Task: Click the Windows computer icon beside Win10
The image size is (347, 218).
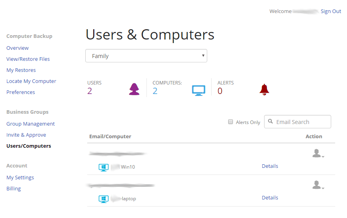Action: [103, 167]
